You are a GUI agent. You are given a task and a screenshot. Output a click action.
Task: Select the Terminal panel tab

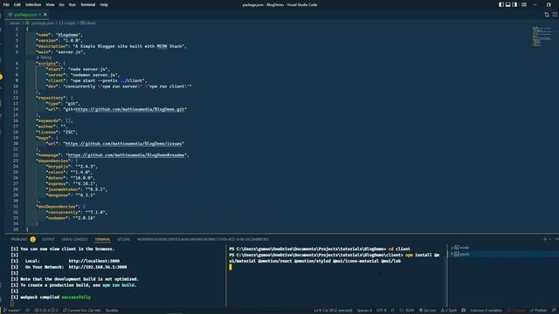point(103,239)
